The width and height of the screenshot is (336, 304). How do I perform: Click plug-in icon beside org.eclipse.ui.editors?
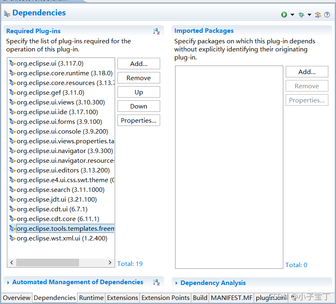[13, 170]
